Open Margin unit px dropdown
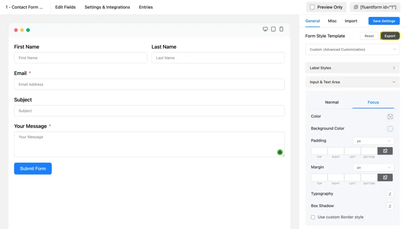Viewport: 406px width, 229px height. [373, 167]
